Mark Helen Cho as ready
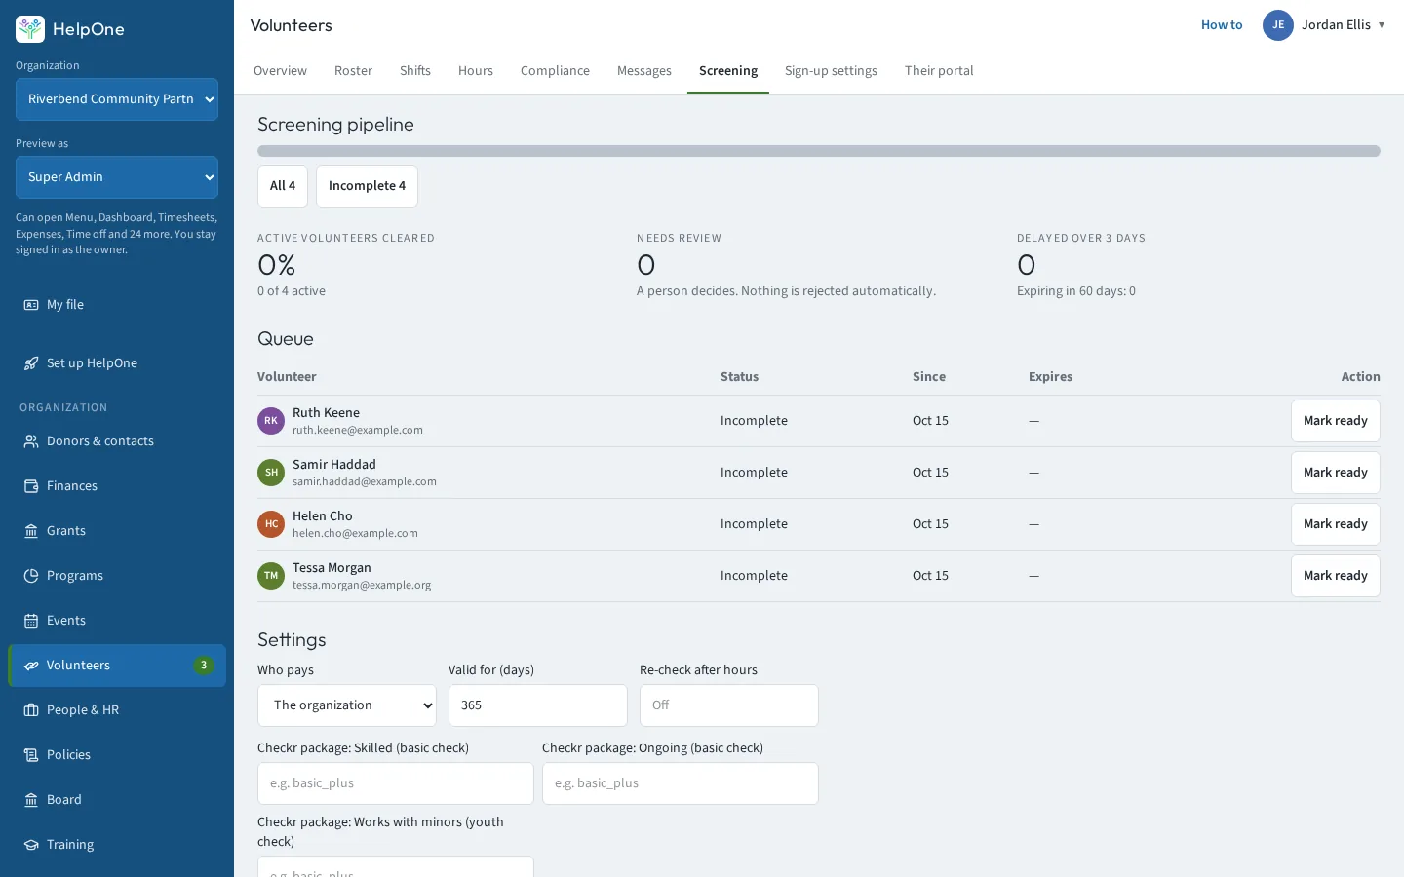The height and width of the screenshot is (877, 1404). [1336, 524]
